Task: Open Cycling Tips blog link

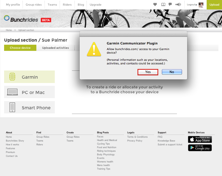Action: point(103,144)
